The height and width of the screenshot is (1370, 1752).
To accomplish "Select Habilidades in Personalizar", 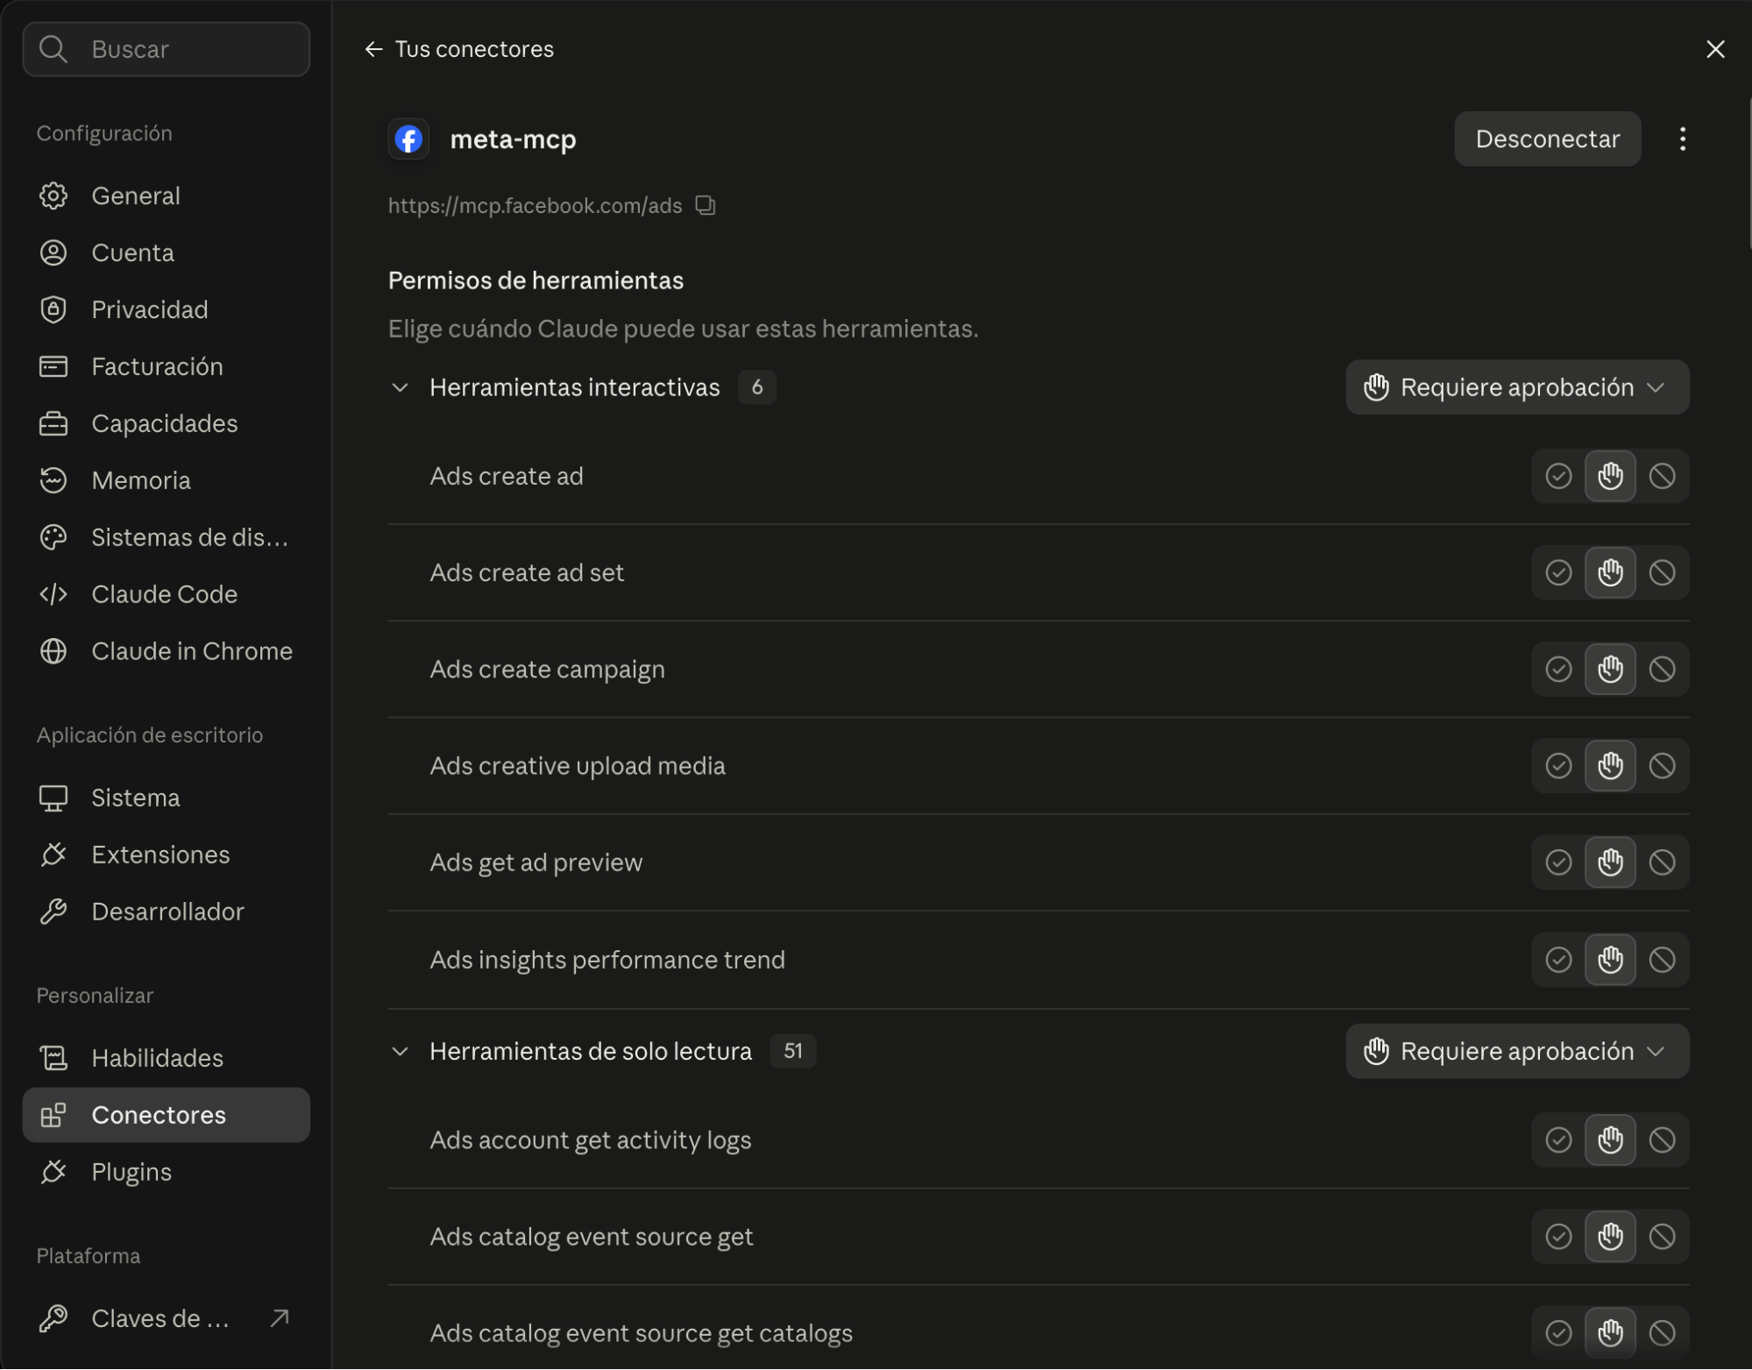I will [166, 1058].
